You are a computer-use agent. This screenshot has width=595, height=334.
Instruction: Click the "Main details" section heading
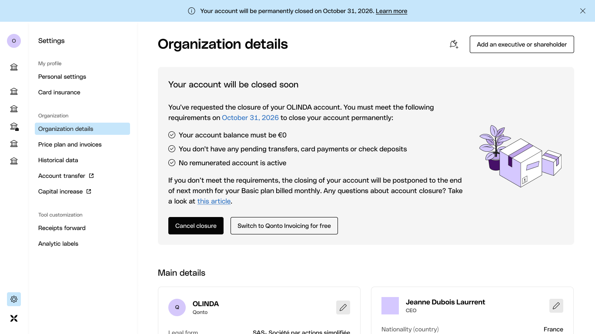tap(181, 273)
